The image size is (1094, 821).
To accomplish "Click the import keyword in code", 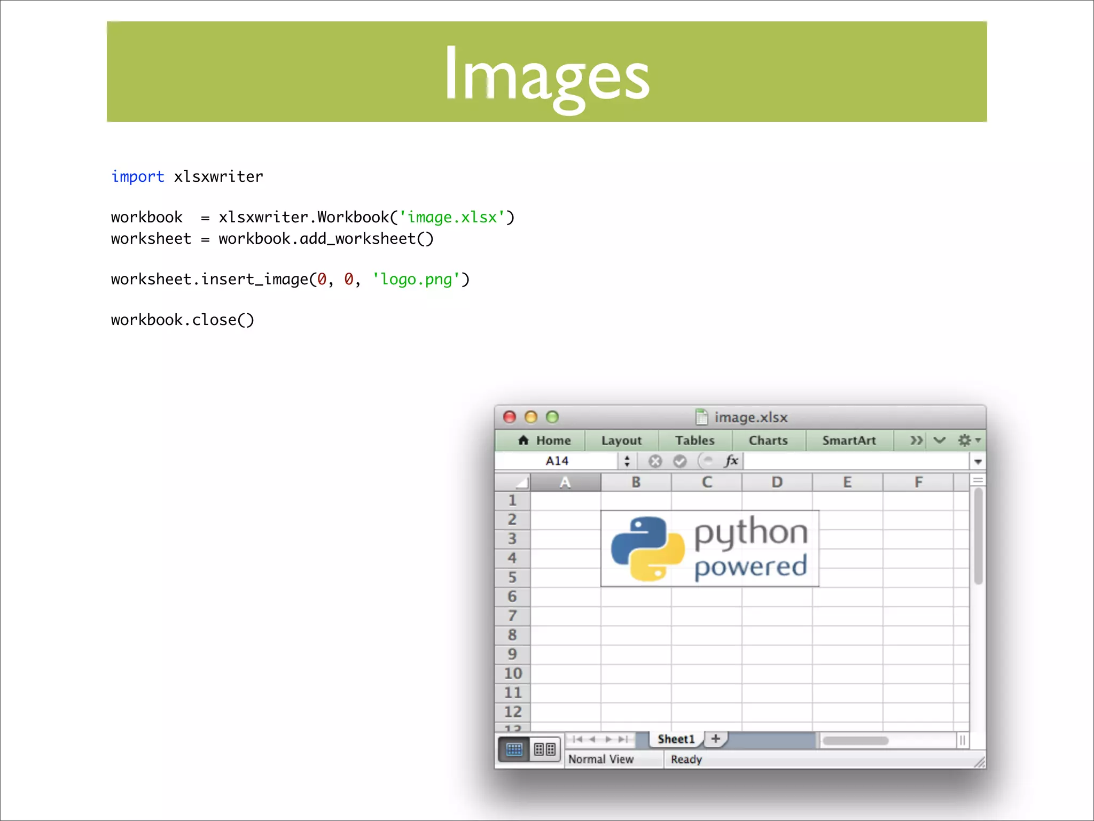I will (x=138, y=177).
